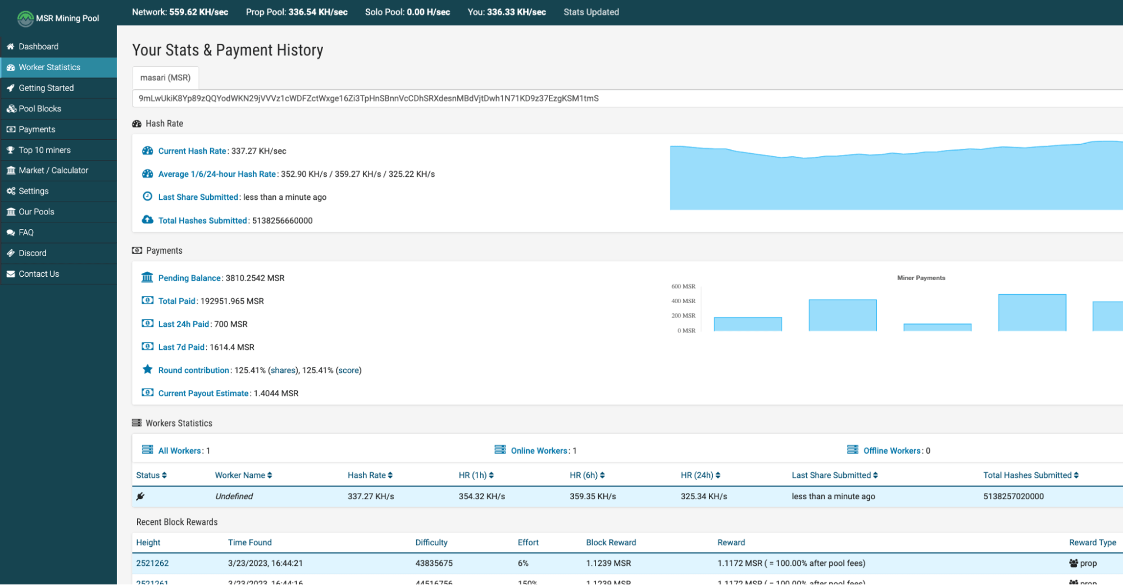Click the Pool Blocks icon in sidebar

(x=11, y=108)
